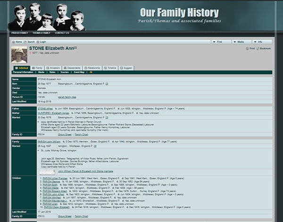
Task: Switch to the Descendants tab
Action: click(x=72, y=68)
